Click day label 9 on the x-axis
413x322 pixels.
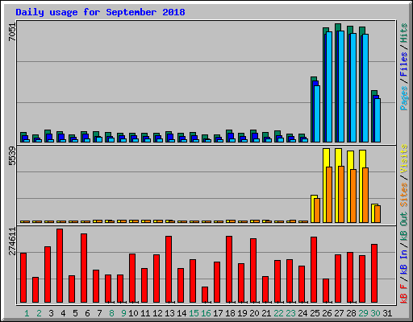123,313
